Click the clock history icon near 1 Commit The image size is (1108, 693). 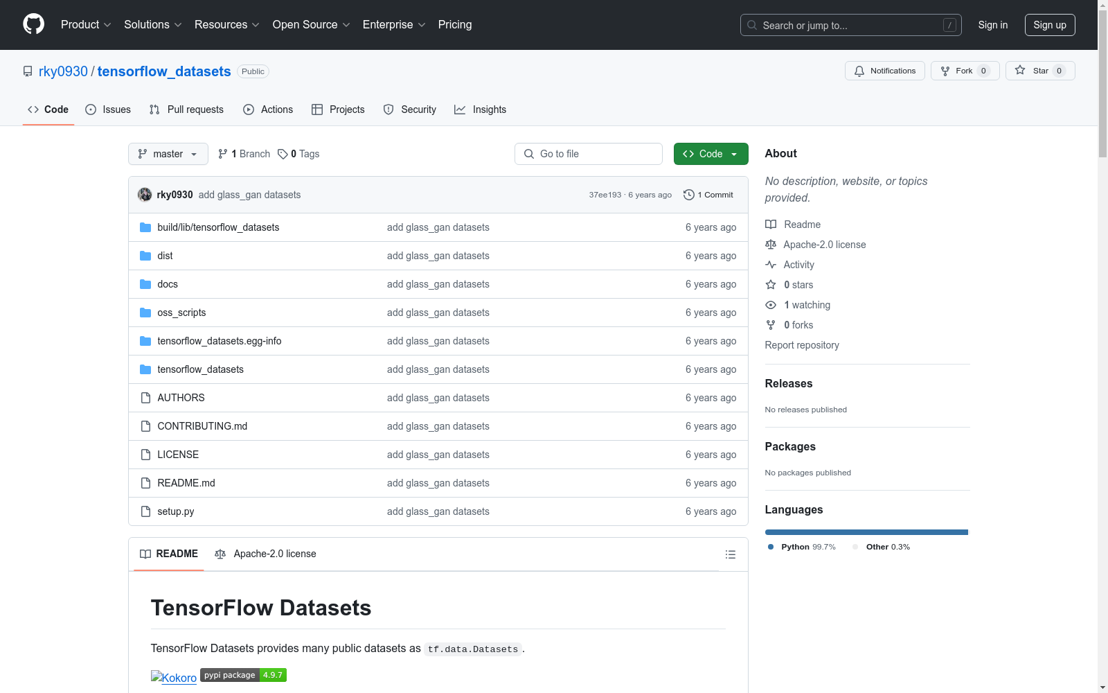point(688,195)
